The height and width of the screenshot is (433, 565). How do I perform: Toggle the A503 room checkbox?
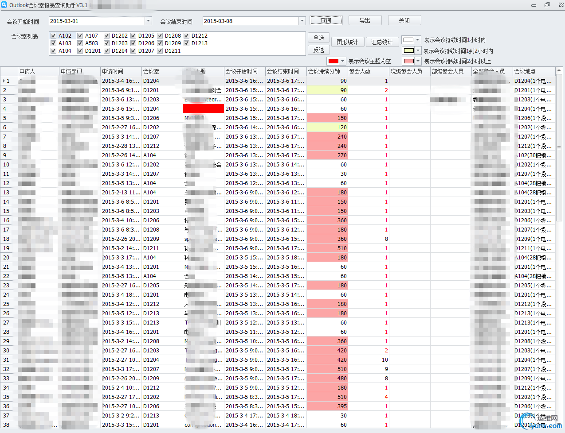pos(80,43)
